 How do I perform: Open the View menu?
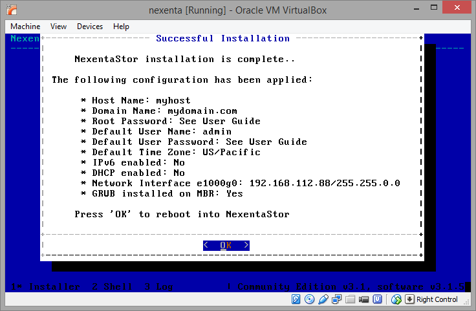click(58, 27)
